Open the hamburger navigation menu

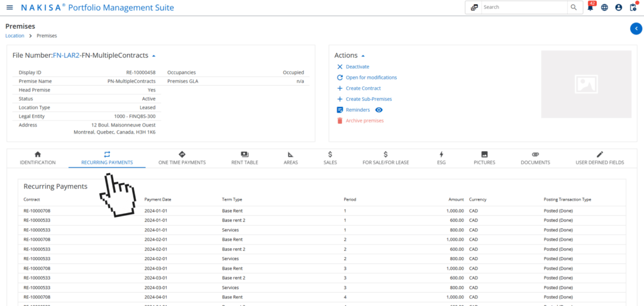point(9,8)
